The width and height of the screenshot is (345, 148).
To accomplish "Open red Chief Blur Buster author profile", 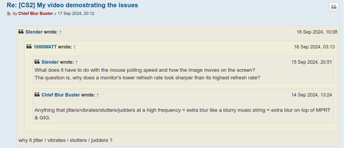I will pyautogui.click(x=36, y=13).
